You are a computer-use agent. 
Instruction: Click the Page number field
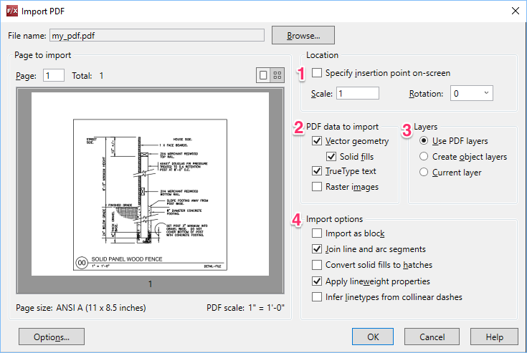[x=54, y=75]
